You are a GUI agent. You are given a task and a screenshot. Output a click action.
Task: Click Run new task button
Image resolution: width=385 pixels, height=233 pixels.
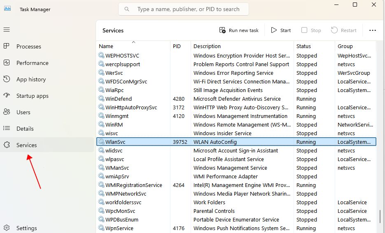(239, 30)
